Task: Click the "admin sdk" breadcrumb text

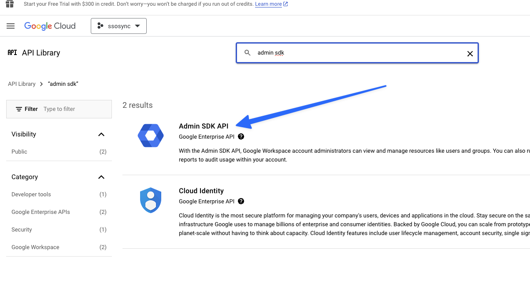Action: (63, 84)
